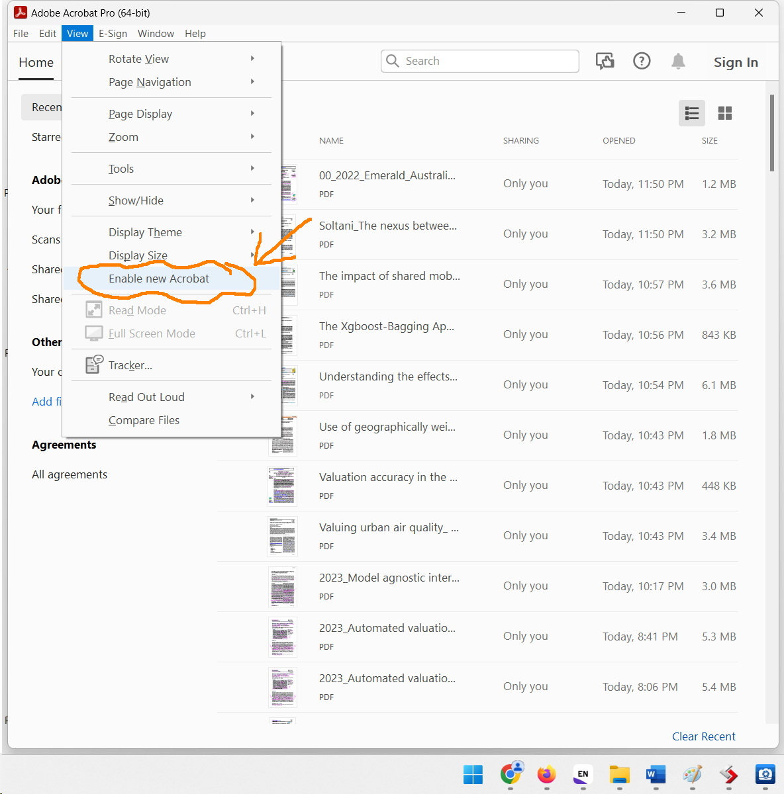
Task: Click the notifications bell icon
Action: point(677,61)
